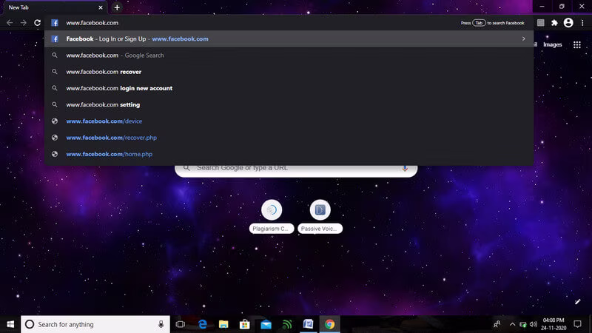Open the Google apps grid

click(x=577, y=44)
